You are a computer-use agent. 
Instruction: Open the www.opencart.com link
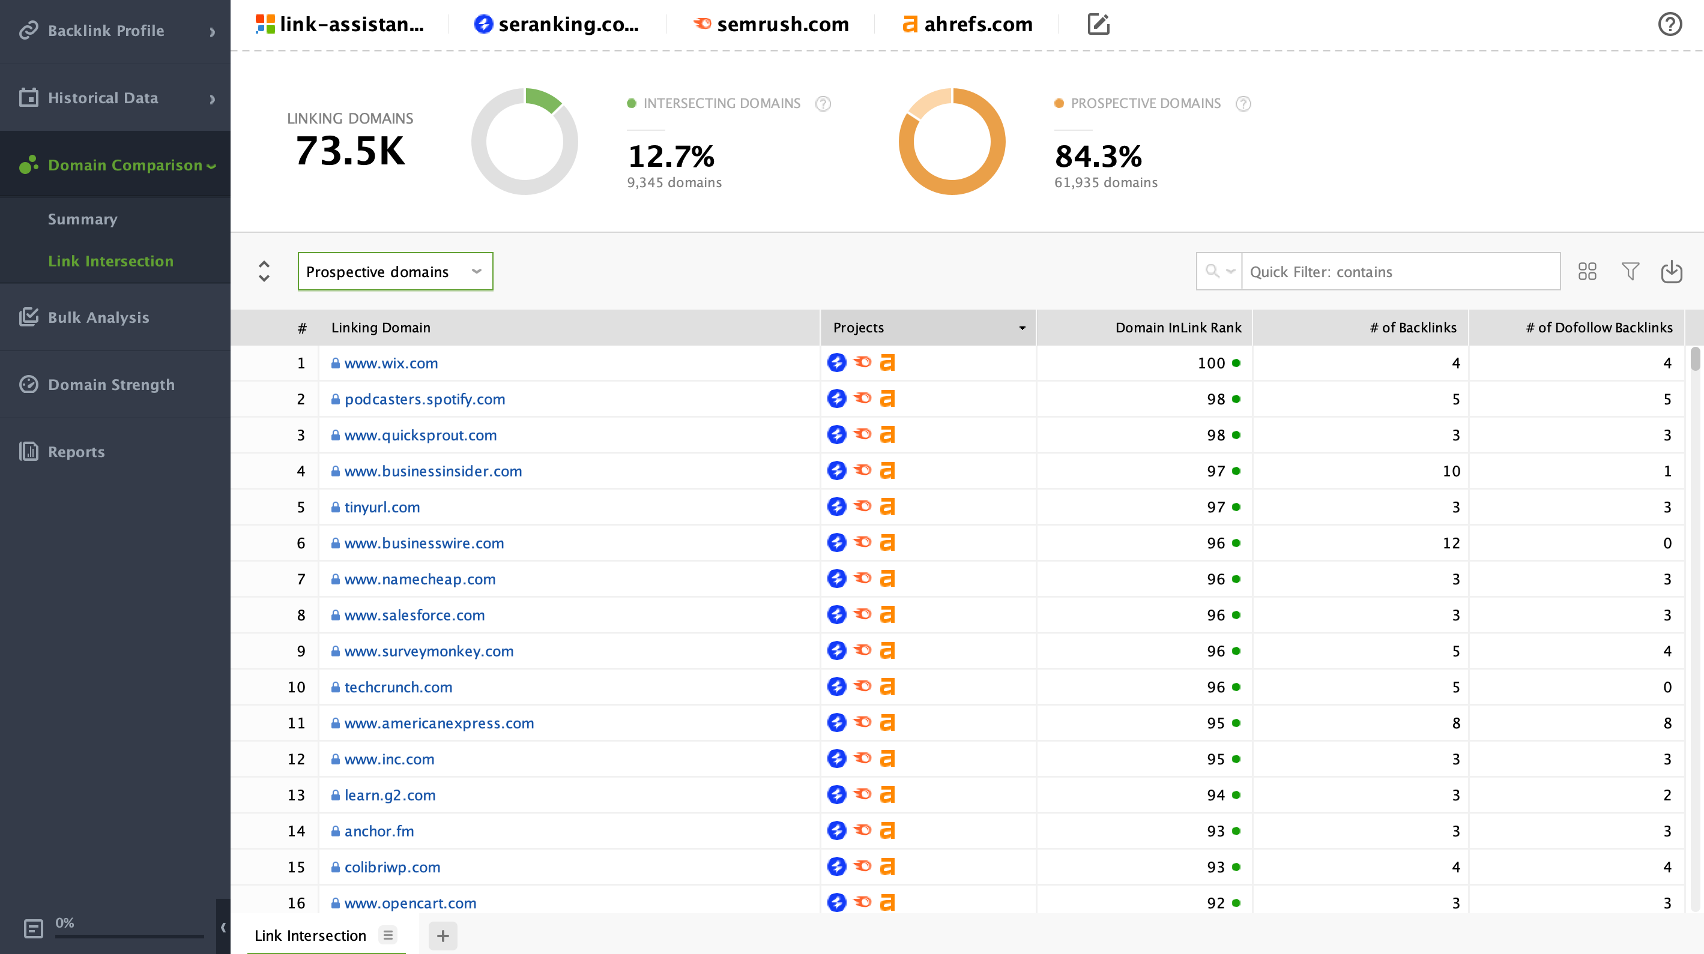click(x=410, y=902)
